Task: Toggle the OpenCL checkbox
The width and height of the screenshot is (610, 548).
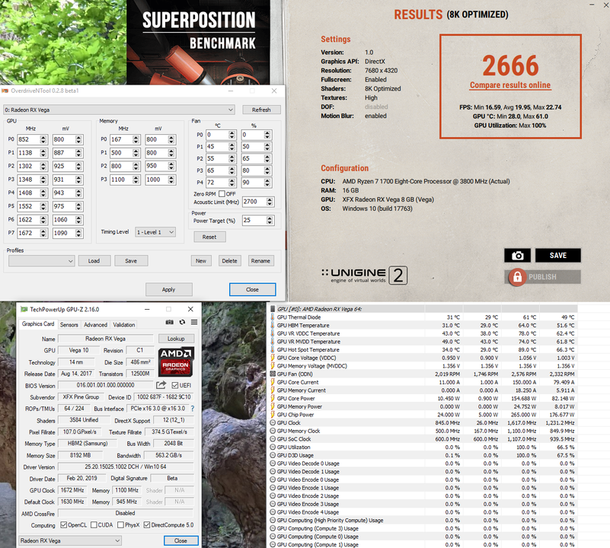Action: [64, 525]
